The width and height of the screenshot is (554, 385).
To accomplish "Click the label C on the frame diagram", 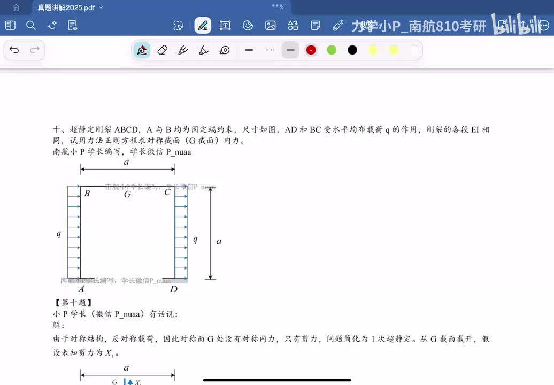I will pos(167,192).
